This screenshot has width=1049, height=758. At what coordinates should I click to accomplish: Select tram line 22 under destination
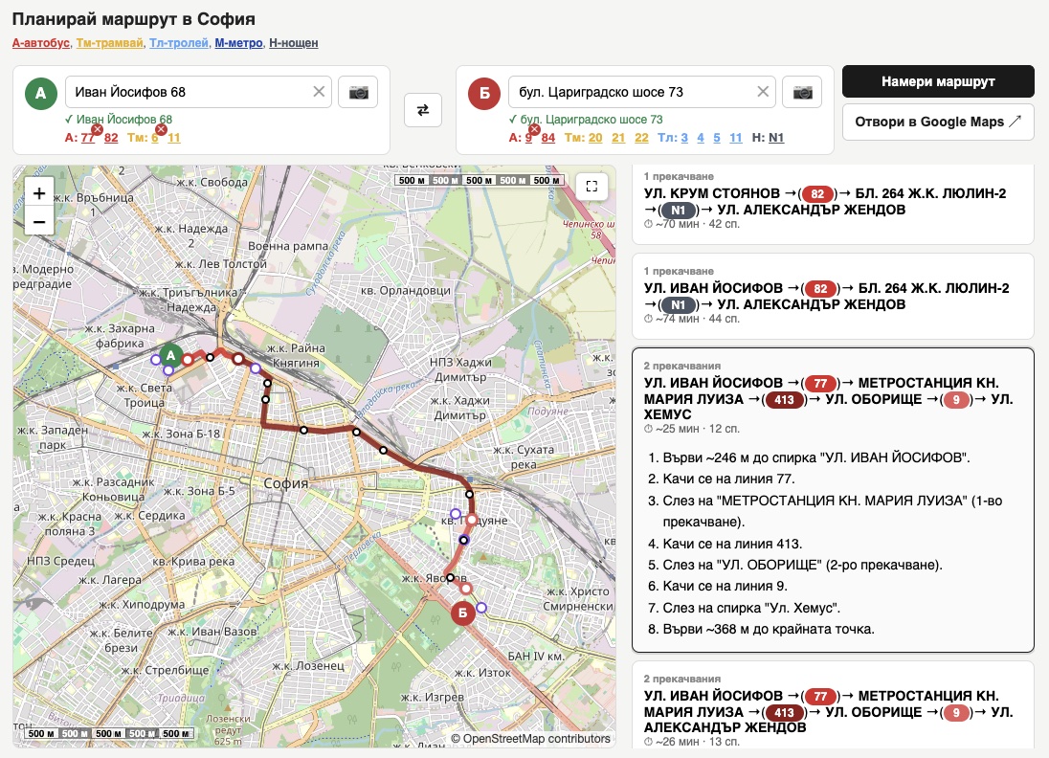(x=641, y=138)
